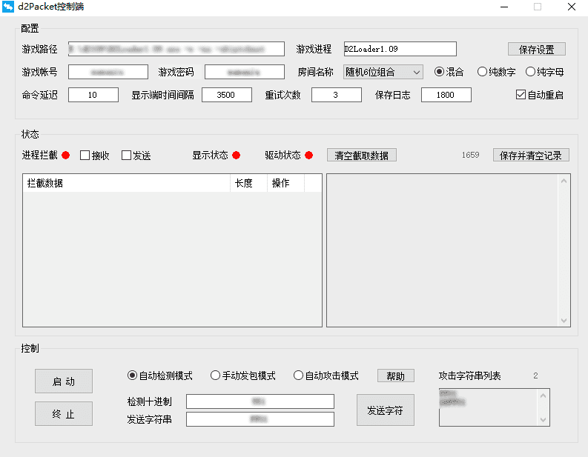Click the d2Packet app icon in title bar

9,7
